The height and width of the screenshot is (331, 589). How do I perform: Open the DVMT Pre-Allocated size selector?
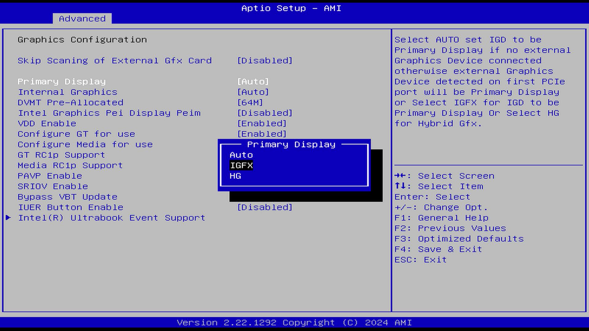tap(71, 102)
